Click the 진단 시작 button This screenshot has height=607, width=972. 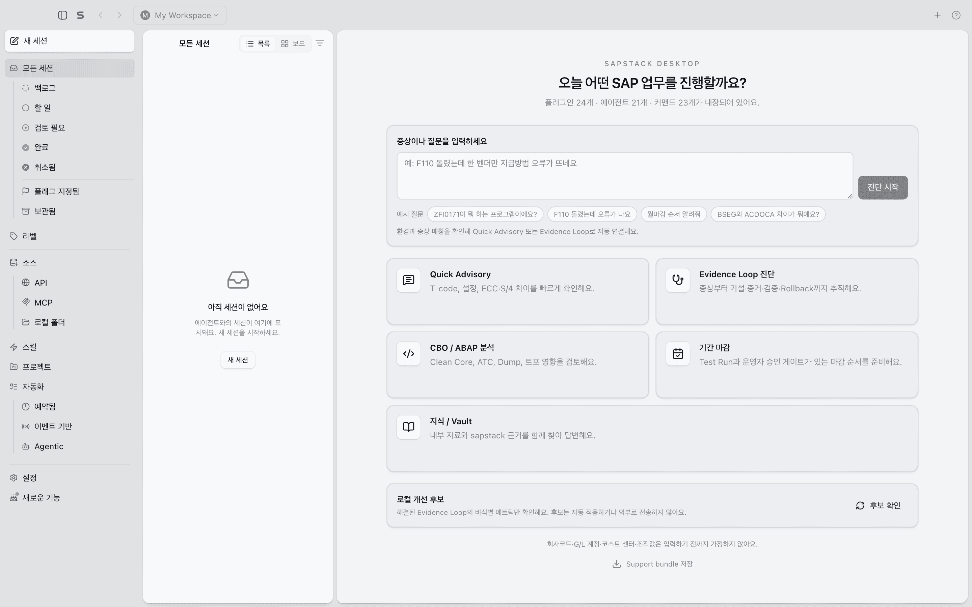883,187
